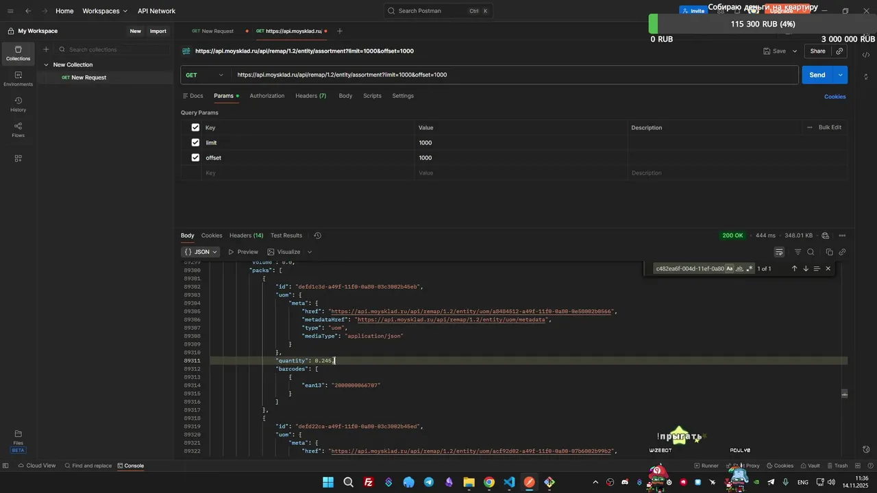Open response history clock icon
The image size is (877, 493).
317,236
